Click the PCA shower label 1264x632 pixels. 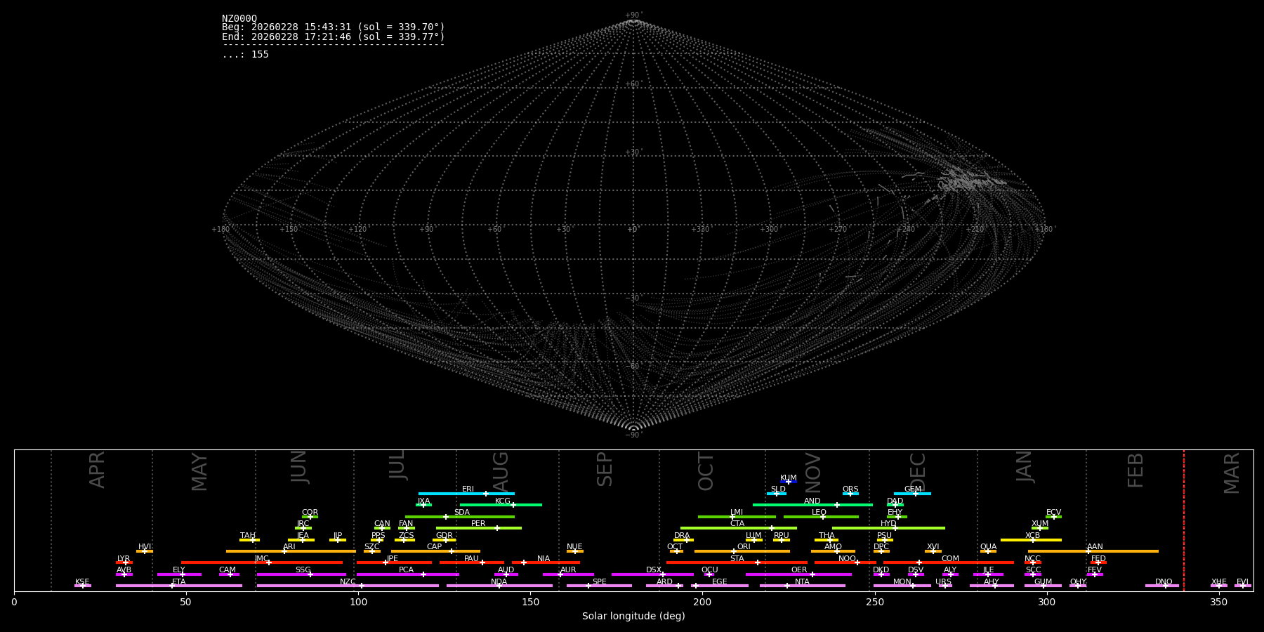pos(406,570)
